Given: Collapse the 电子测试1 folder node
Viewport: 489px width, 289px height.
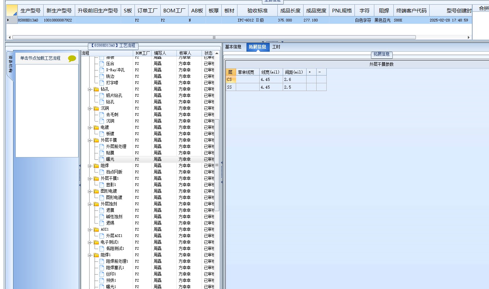Looking at the screenshot, I should pos(90,242).
